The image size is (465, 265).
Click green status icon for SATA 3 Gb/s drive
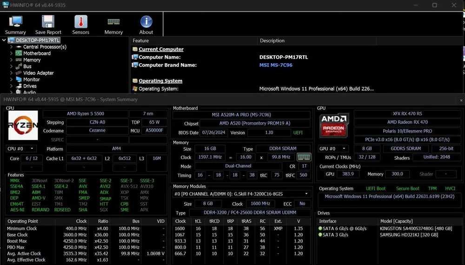[320, 235]
